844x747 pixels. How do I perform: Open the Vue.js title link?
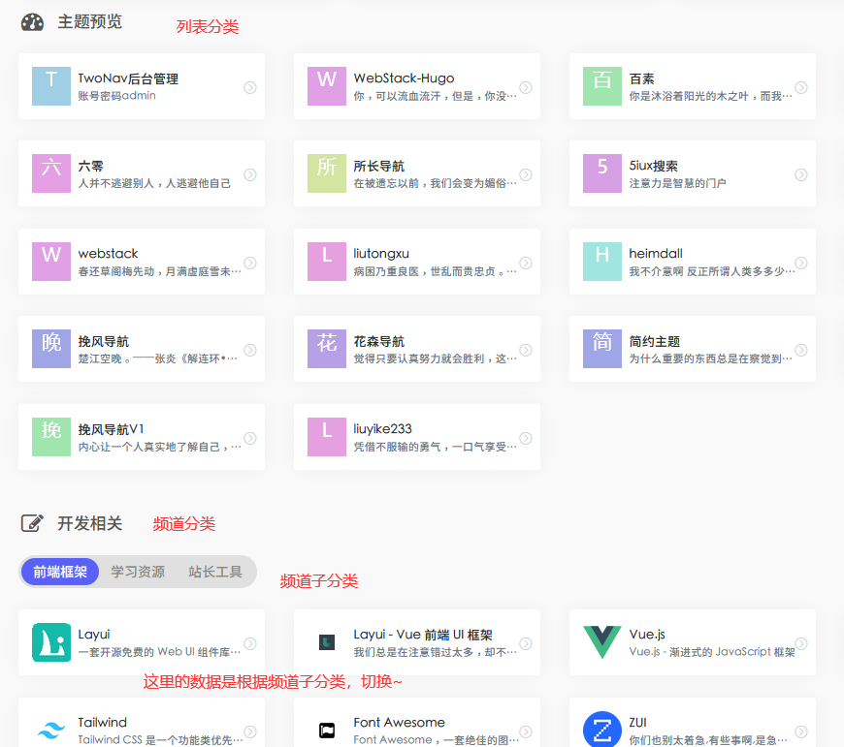point(647,635)
